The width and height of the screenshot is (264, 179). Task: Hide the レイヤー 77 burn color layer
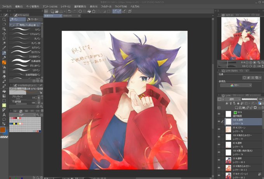point(219,137)
